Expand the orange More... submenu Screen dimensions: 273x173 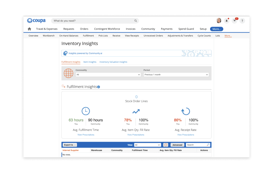tap(228, 36)
